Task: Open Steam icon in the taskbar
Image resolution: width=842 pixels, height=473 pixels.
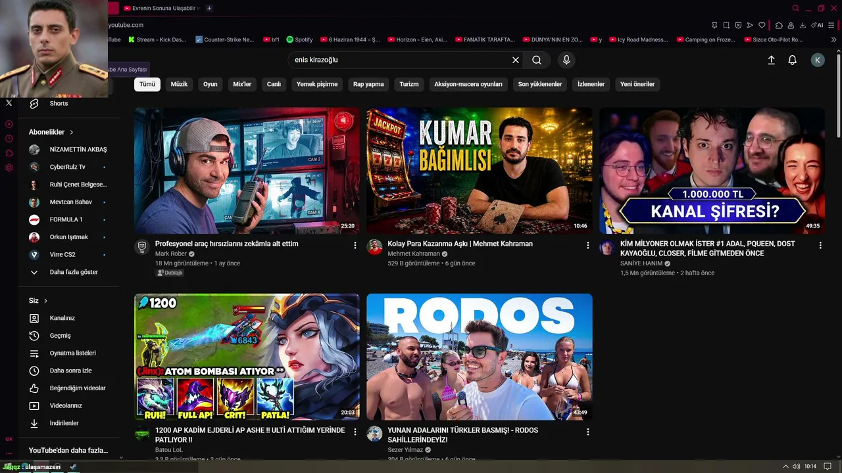Action: pos(74,467)
